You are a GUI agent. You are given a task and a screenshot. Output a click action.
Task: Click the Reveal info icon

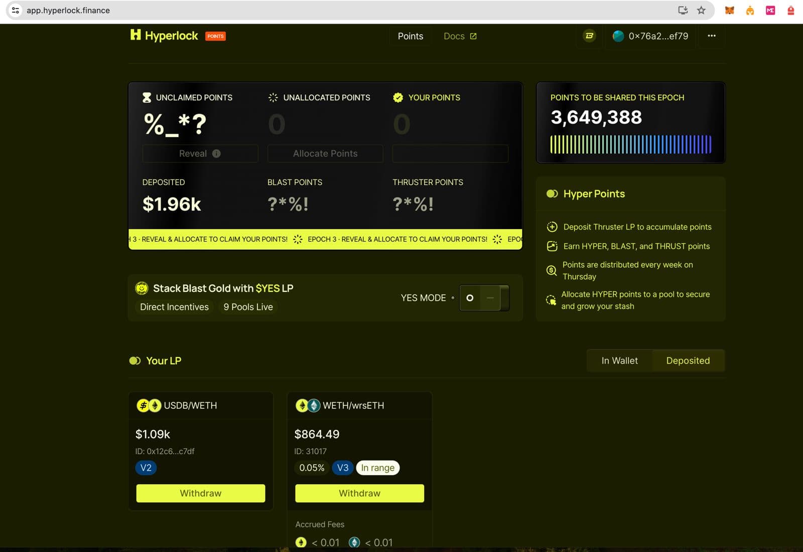tap(216, 154)
